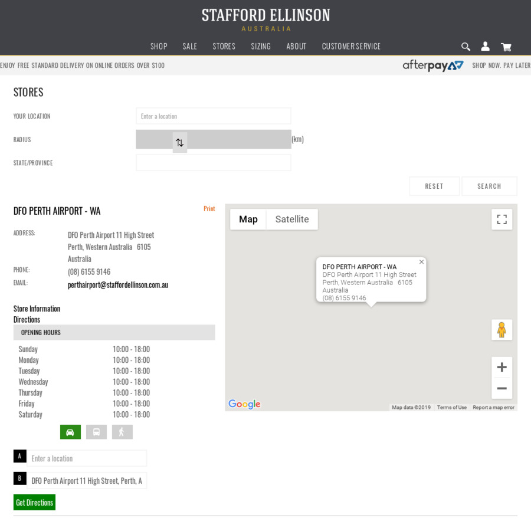Click the store phone number (08) 6155 9146

pyautogui.click(x=89, y=272)
